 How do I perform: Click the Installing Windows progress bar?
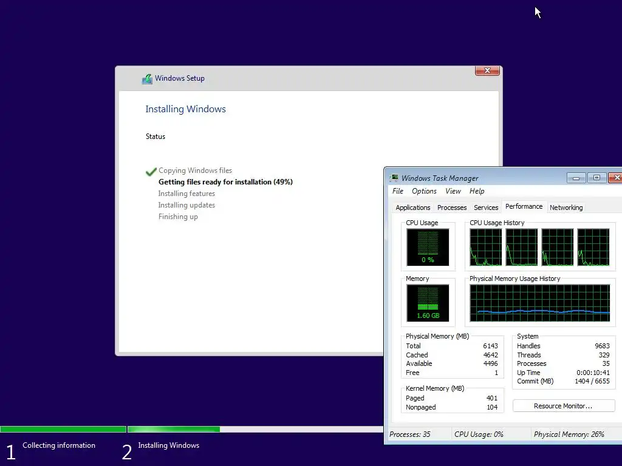tap(256, 429)
